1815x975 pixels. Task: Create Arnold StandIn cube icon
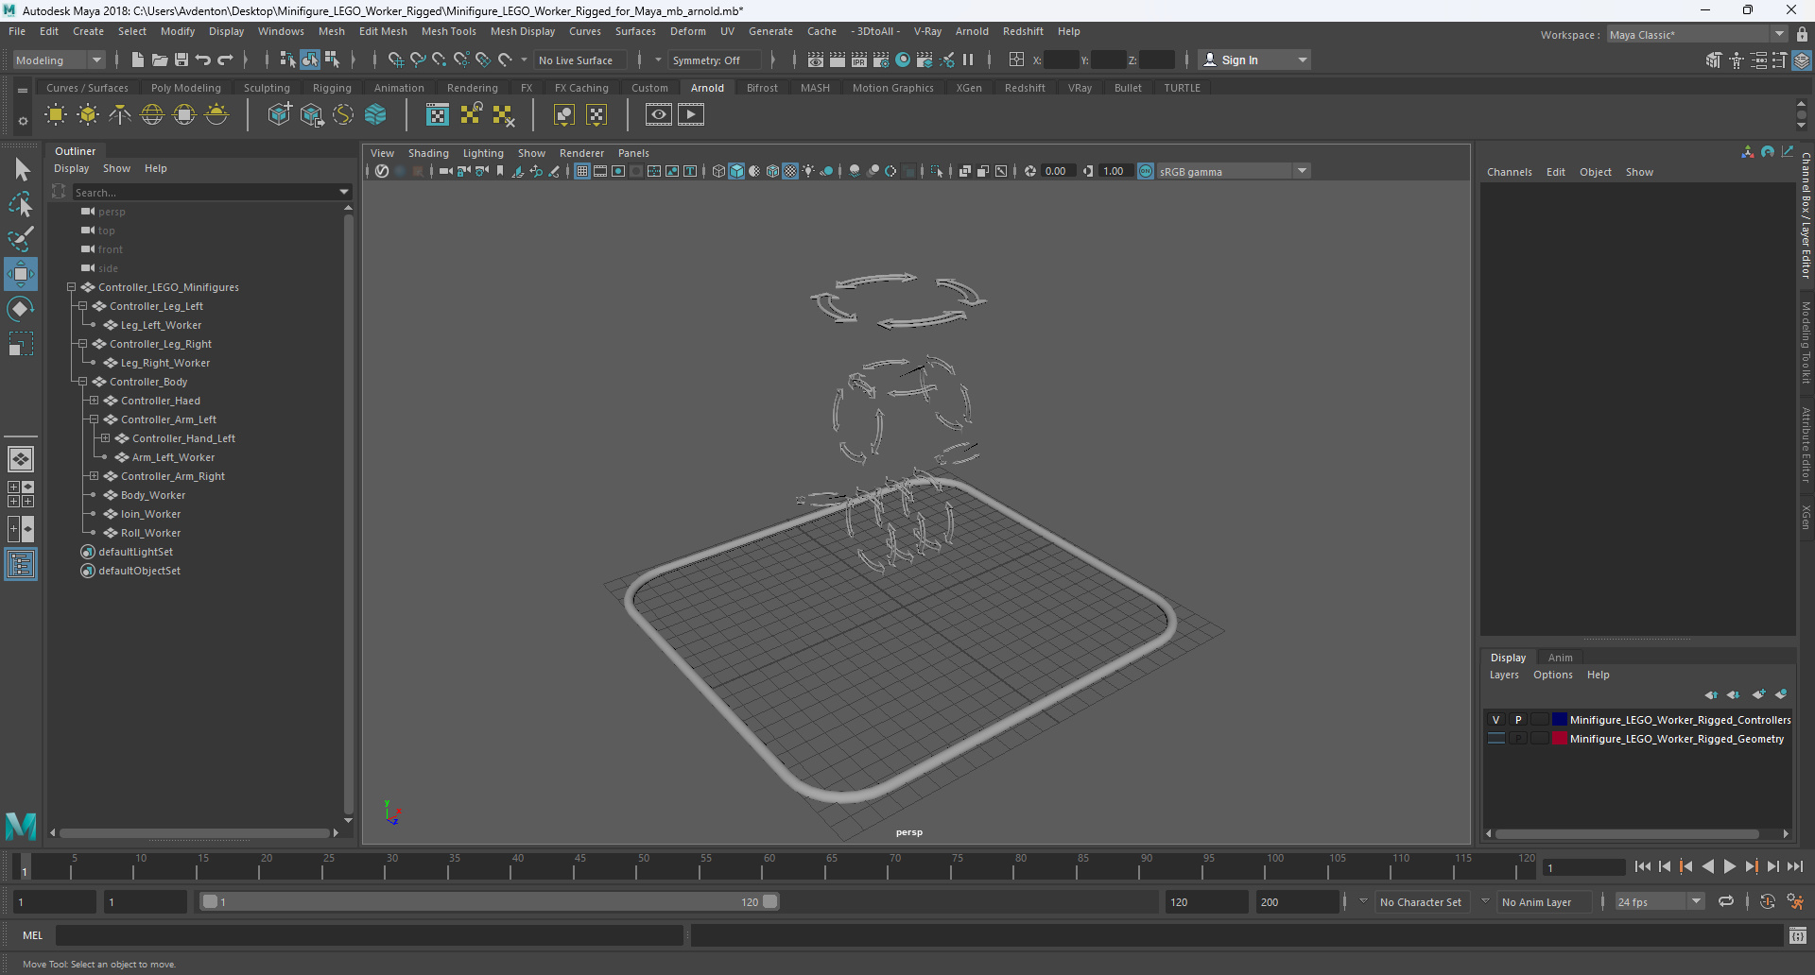(x=279, y=115)
